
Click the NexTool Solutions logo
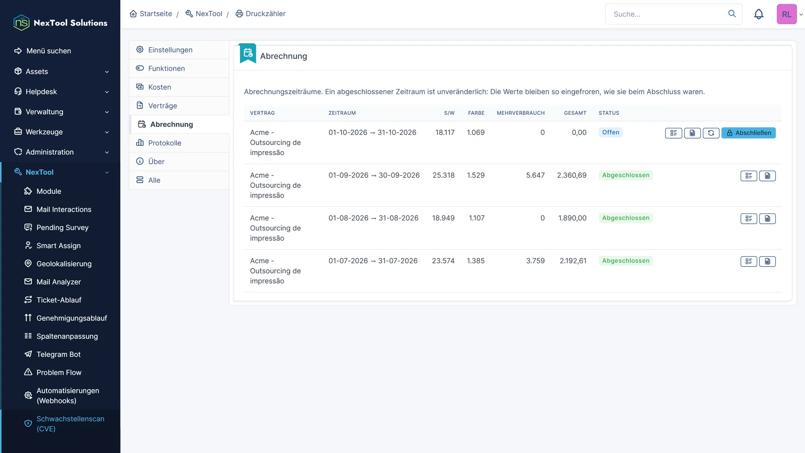coord(60,23)
